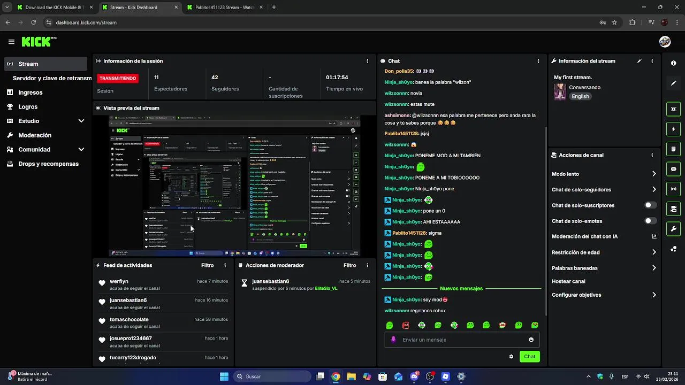The image size is (685, 385).
Task: Open Moderación del chat con IA external link icon
Action: [x=654, y=236]
